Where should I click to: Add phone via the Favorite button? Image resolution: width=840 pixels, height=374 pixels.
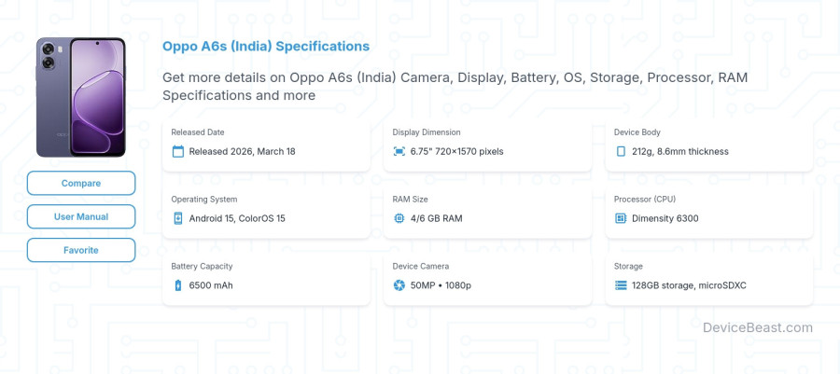point(81,250)
